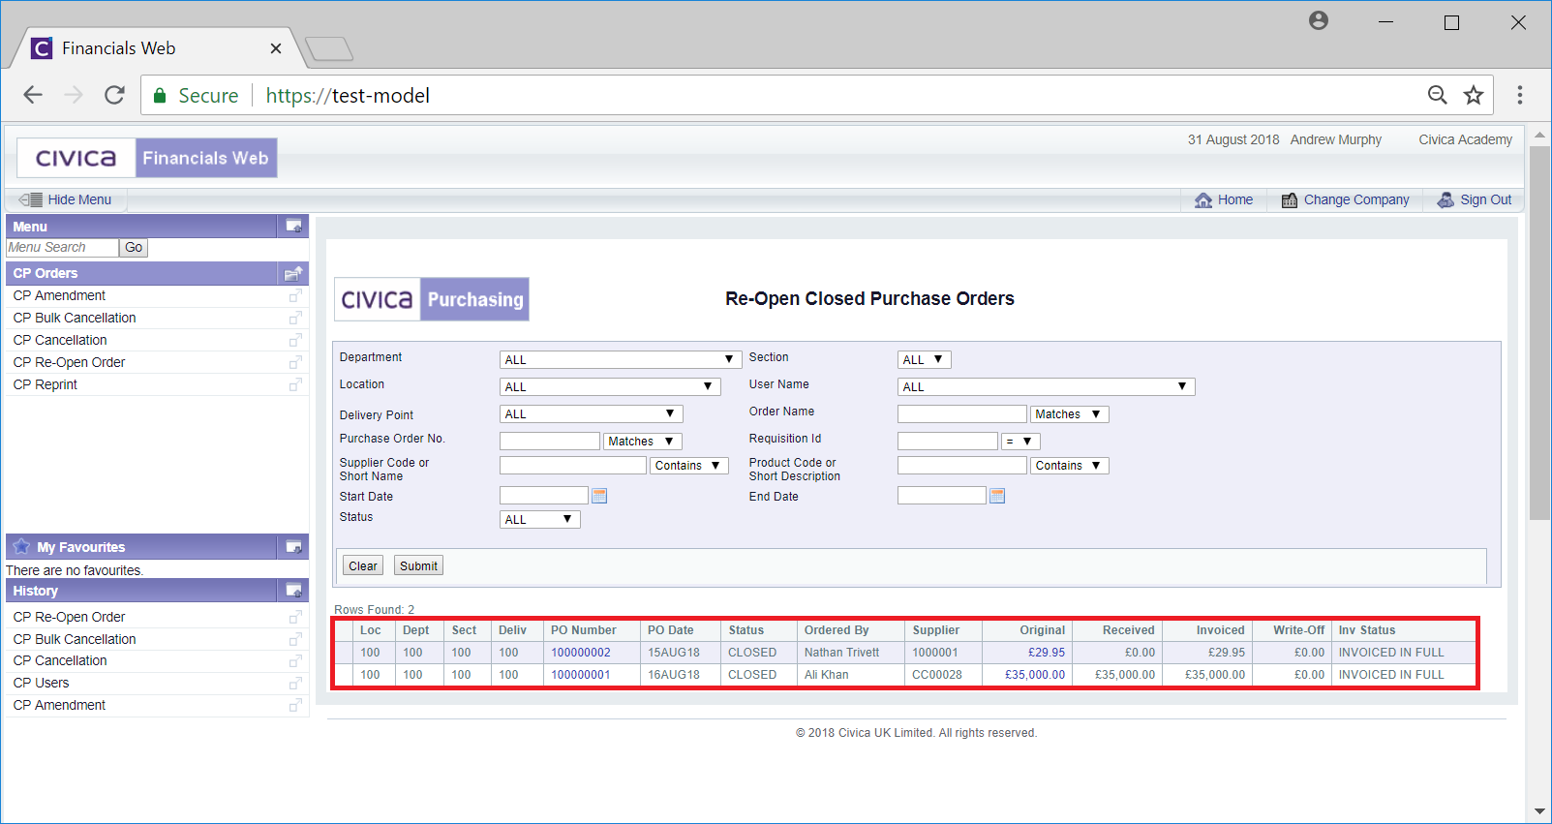Open the Location dropdown
Viewport: 1552px width, 824px height.
(x=610, y=386)
